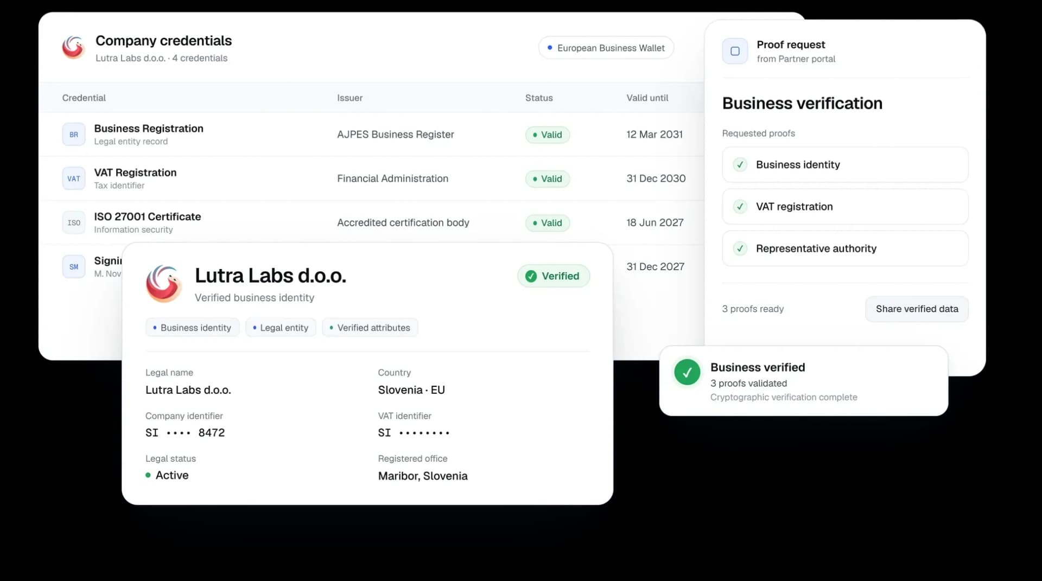Click the green checkmark in the Verified badge
The image size is (1042, 581).
click(531, 276)
